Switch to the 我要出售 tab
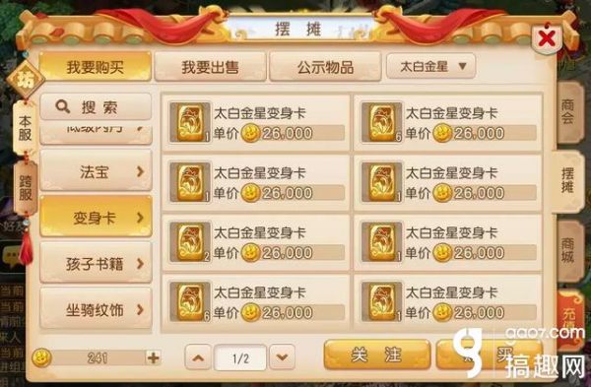The image size is (591, 387). point(211,67)
